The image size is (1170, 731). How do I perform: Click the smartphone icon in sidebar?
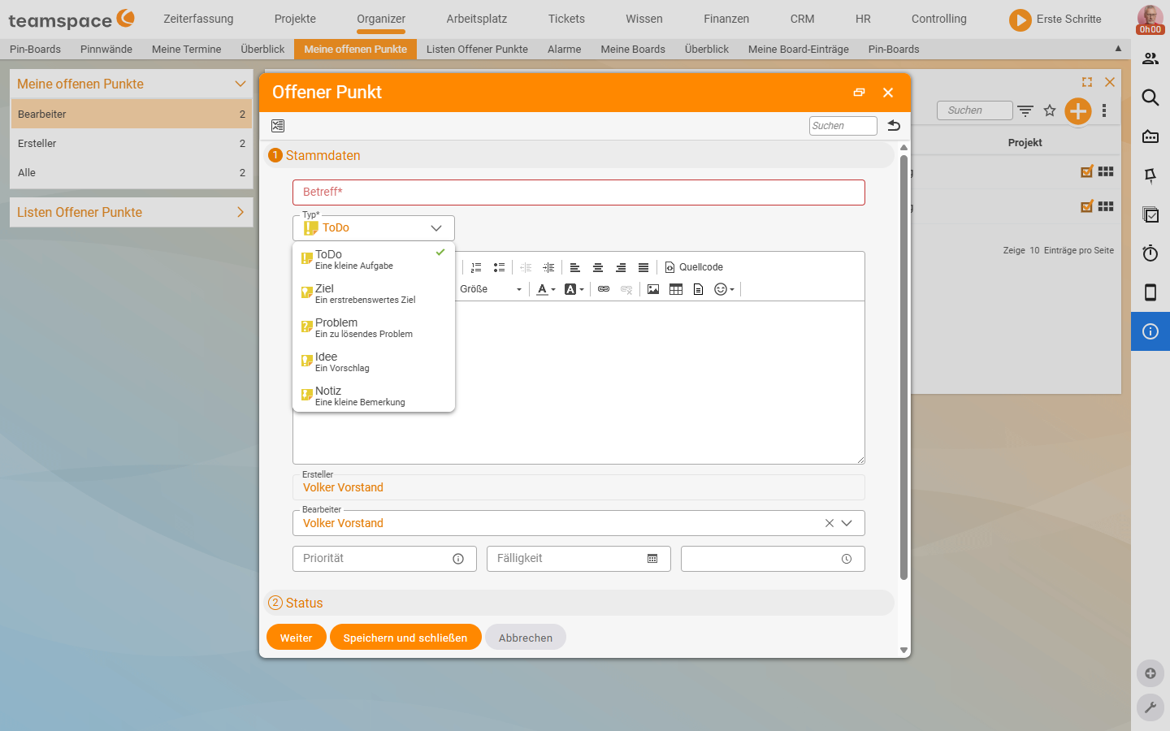pyautogui.click(x=1150, y=292)
